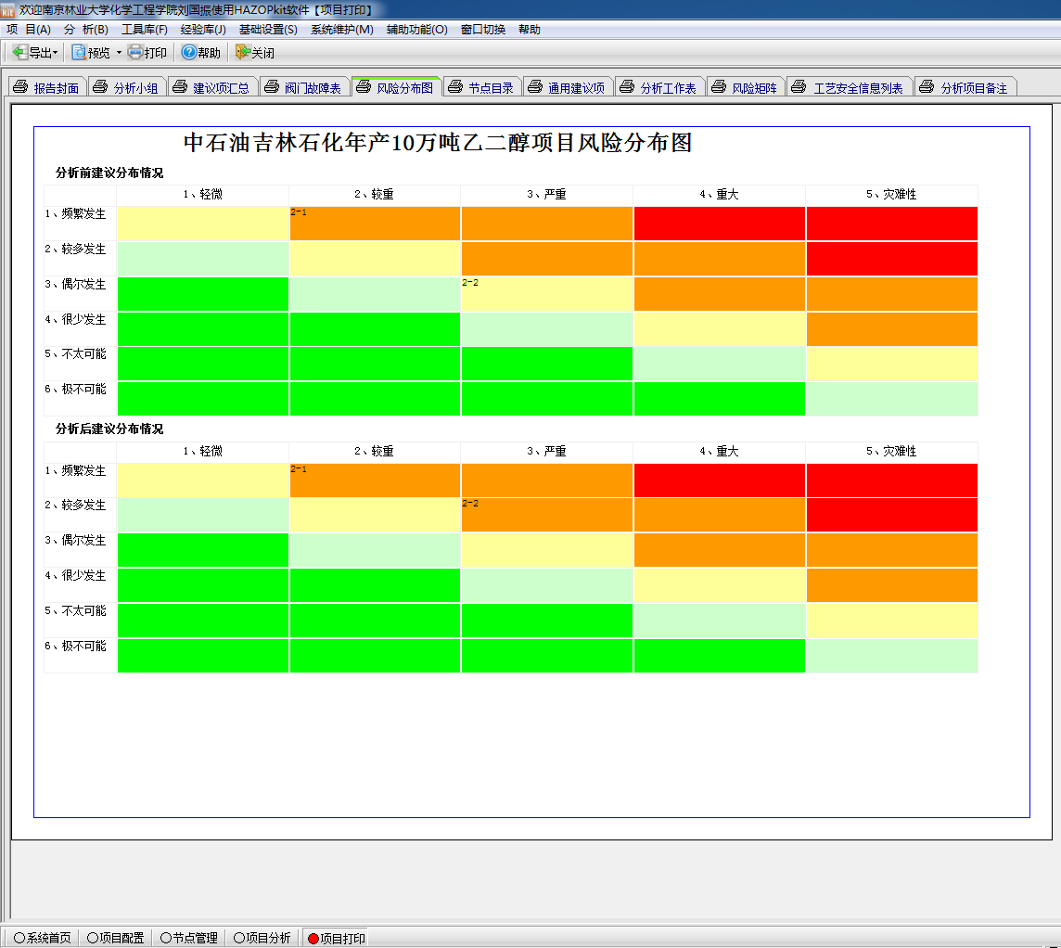Click printer icon on 建议项汇总 tab

(180, 86)
